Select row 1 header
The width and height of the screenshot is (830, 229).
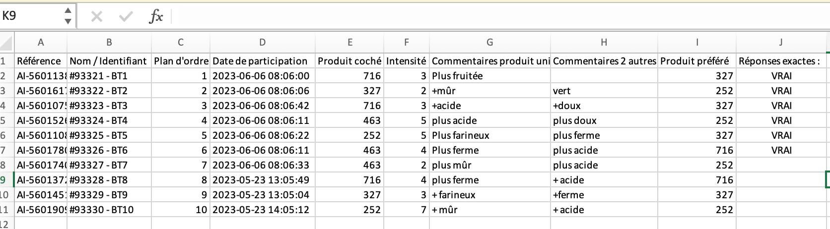(4, 61)
